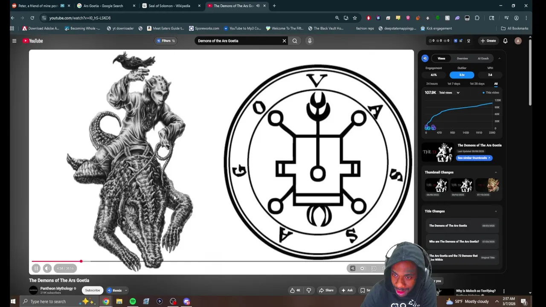
Task: Switch to the Peter, a friend of mine tab
Action: click(41, 6)
